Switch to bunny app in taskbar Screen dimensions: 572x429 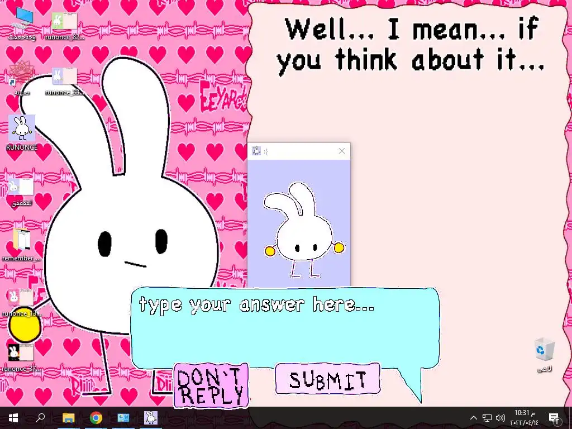click(x=151, y=418)
